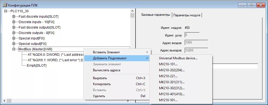Screen dimensions: 268x105
Task: Click the Конфигурация ПЛК window title icon
Action: pos(5,5)
